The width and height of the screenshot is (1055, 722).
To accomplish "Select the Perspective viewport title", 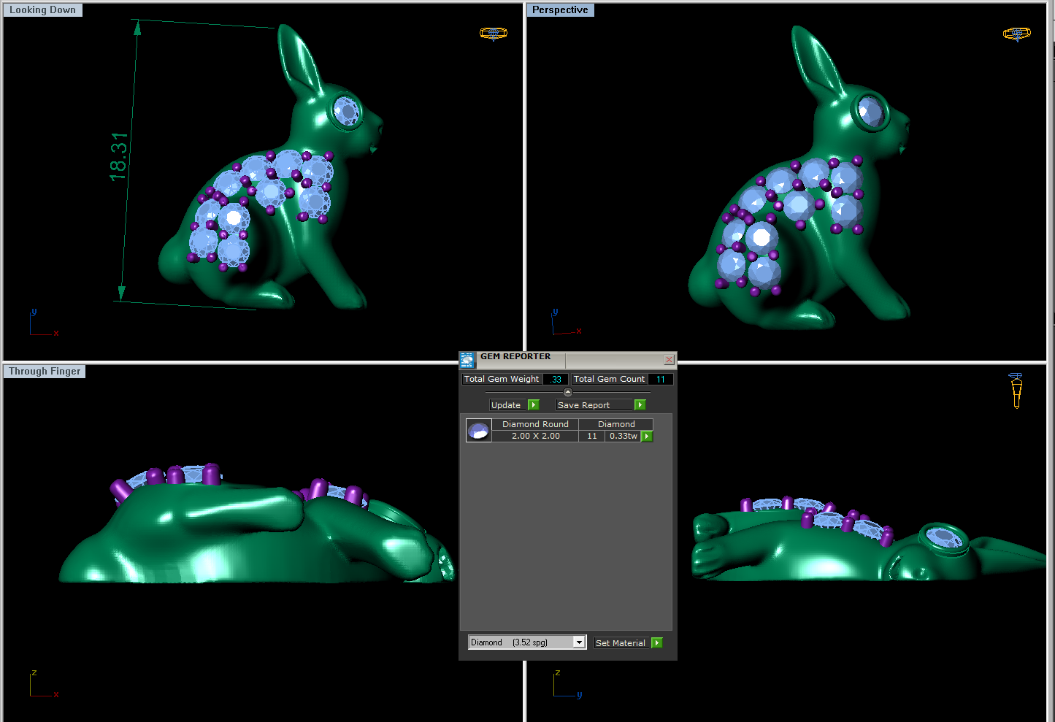I will coord(560,10).
